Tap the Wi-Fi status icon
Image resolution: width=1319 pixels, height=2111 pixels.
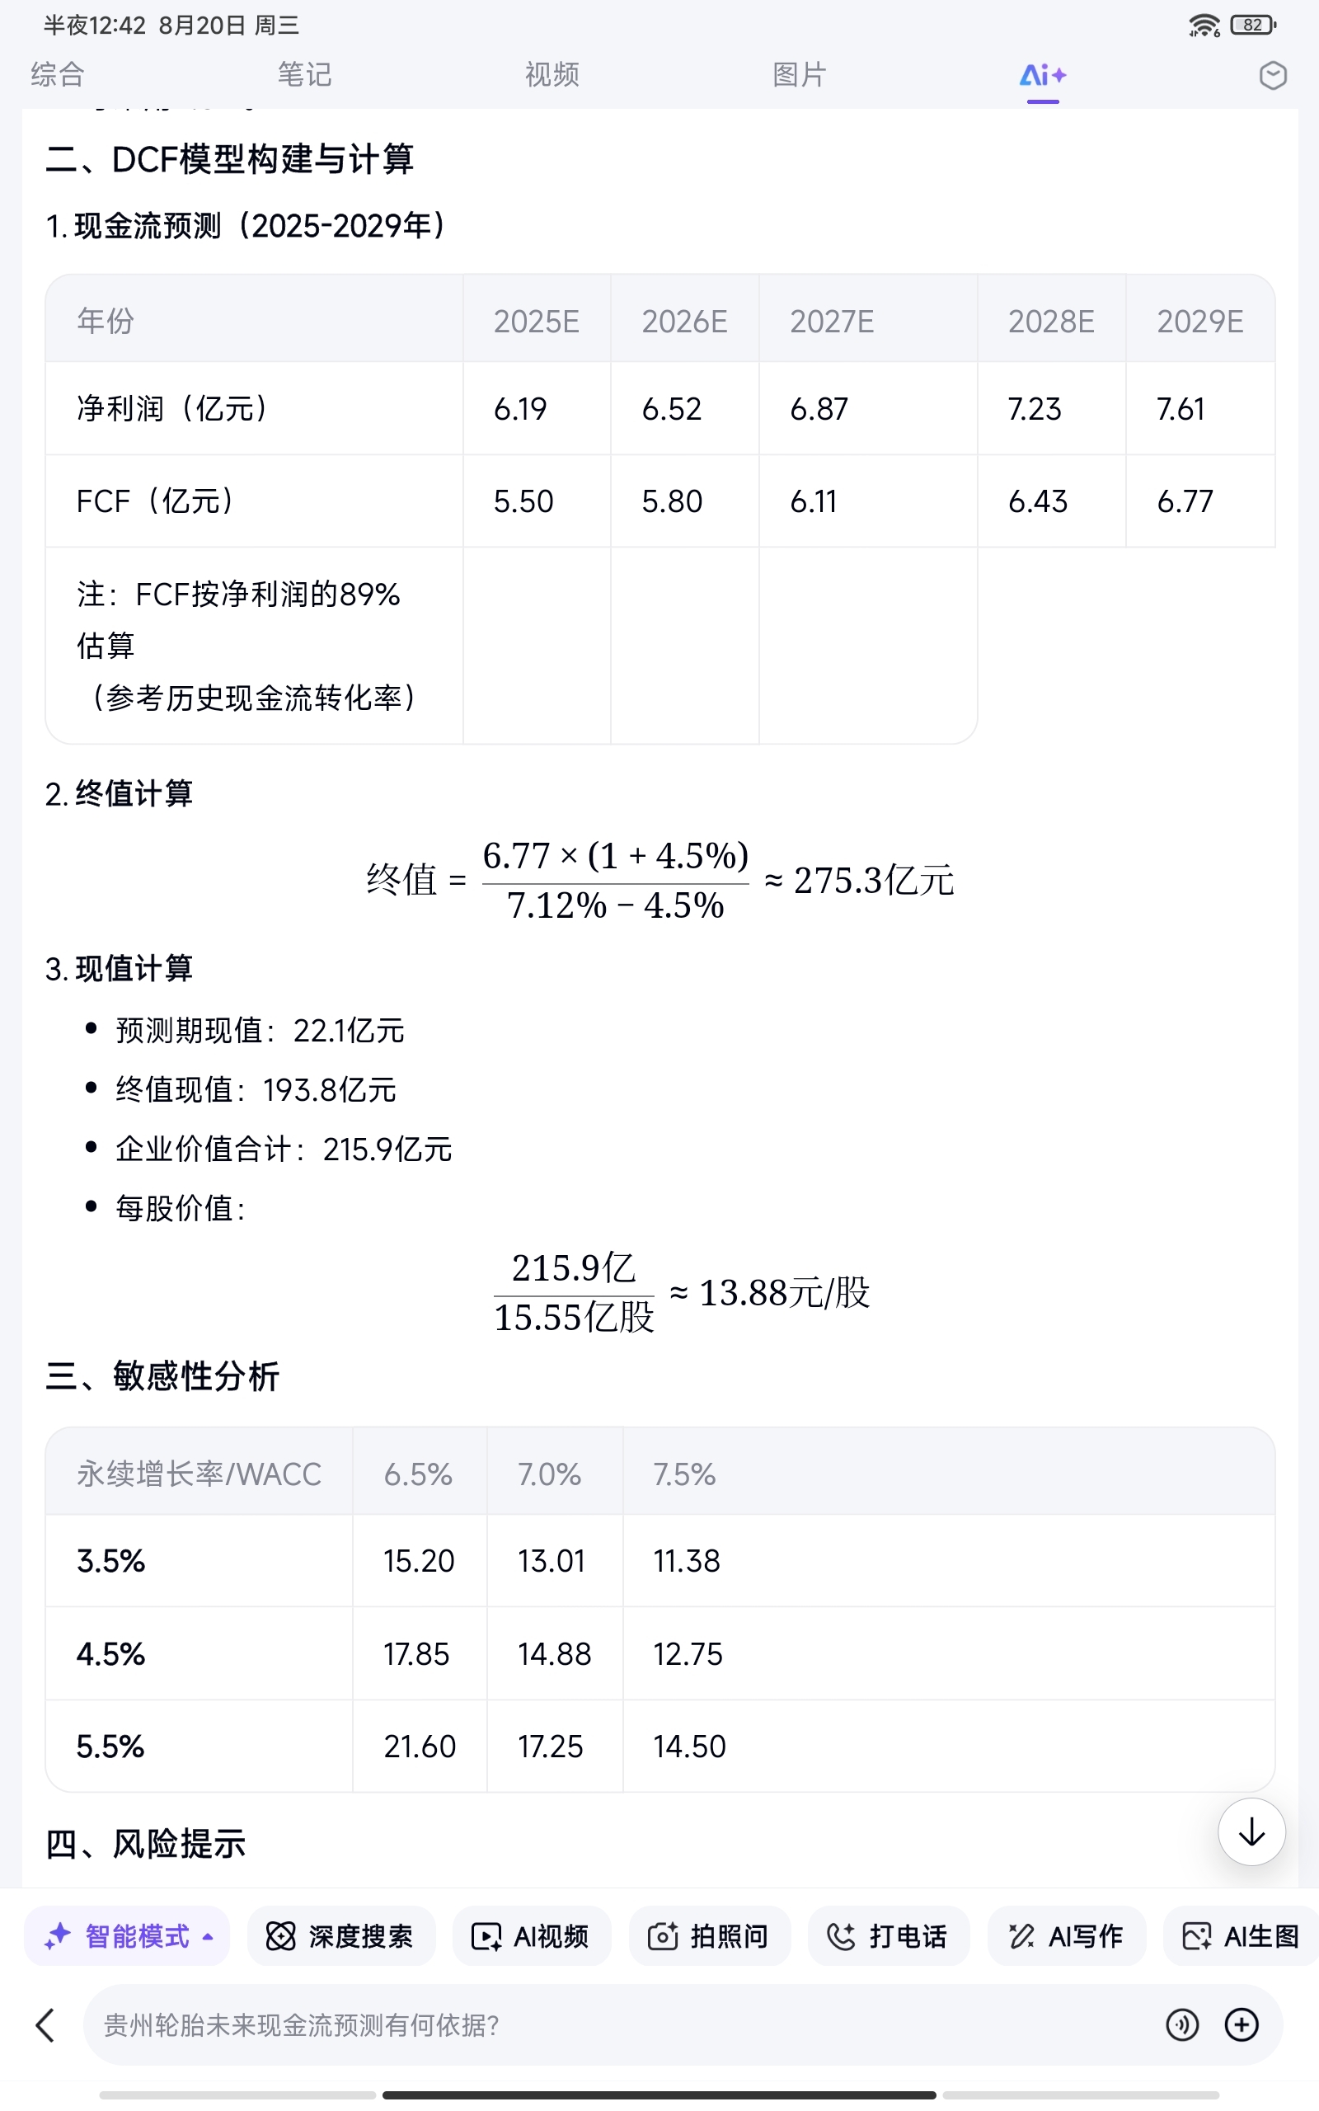1204,26
